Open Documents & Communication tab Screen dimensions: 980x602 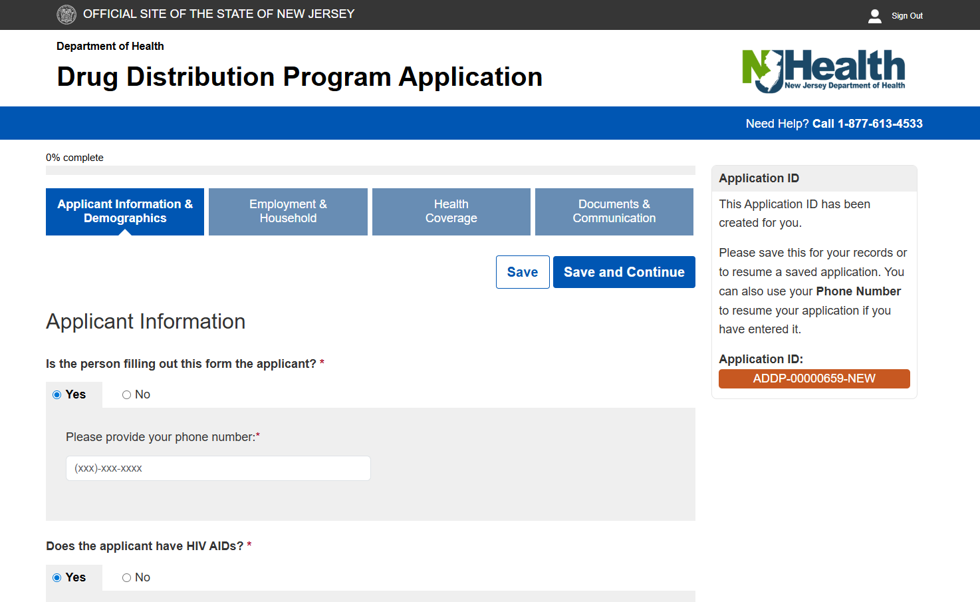(x=614, y=212)
